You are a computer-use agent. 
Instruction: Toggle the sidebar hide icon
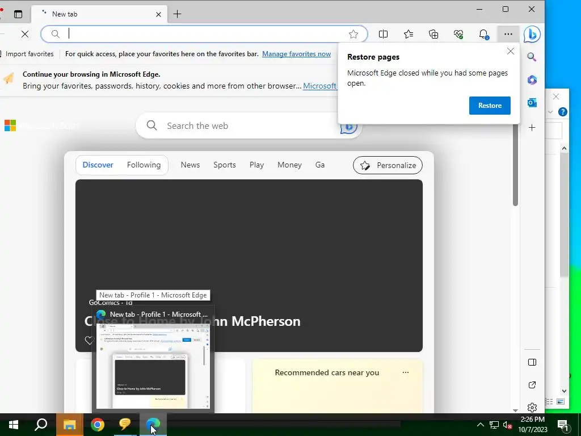click(x=532, y=362)
